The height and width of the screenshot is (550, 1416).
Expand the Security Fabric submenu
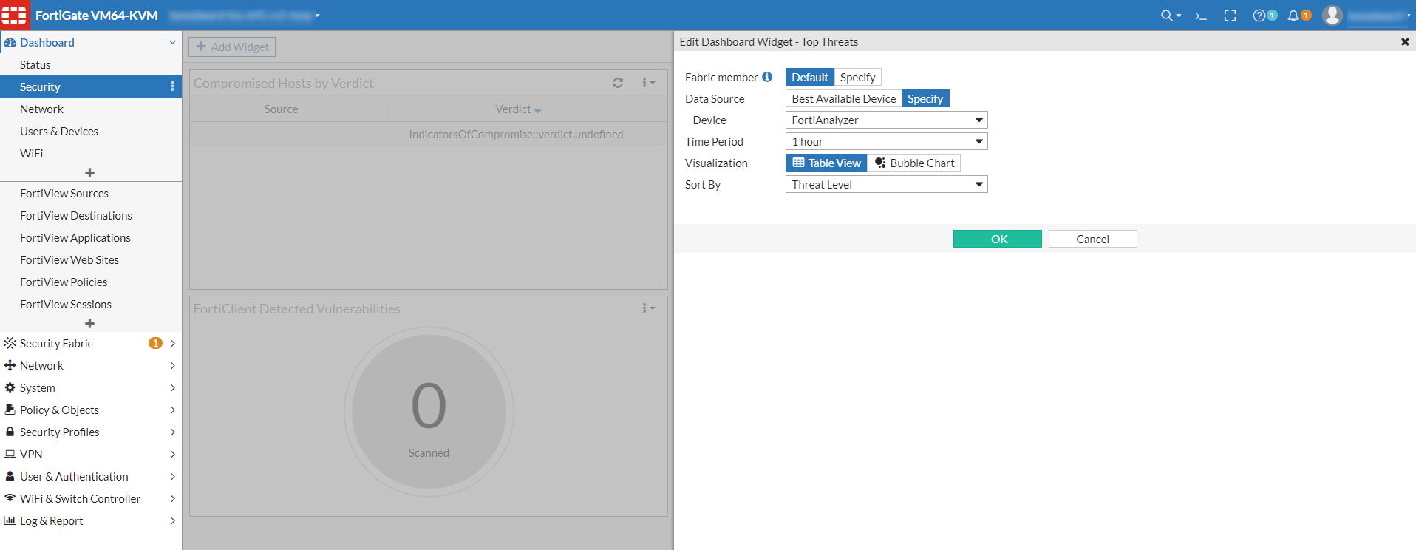(173, 343)
